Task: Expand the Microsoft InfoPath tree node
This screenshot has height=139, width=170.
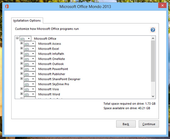Action: [x=22, y=53]
